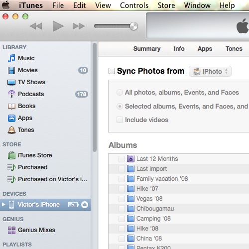This screenshot has width=249, height=249.
Task: Select the Vegas '08 album name
Action: coord(149,199)
